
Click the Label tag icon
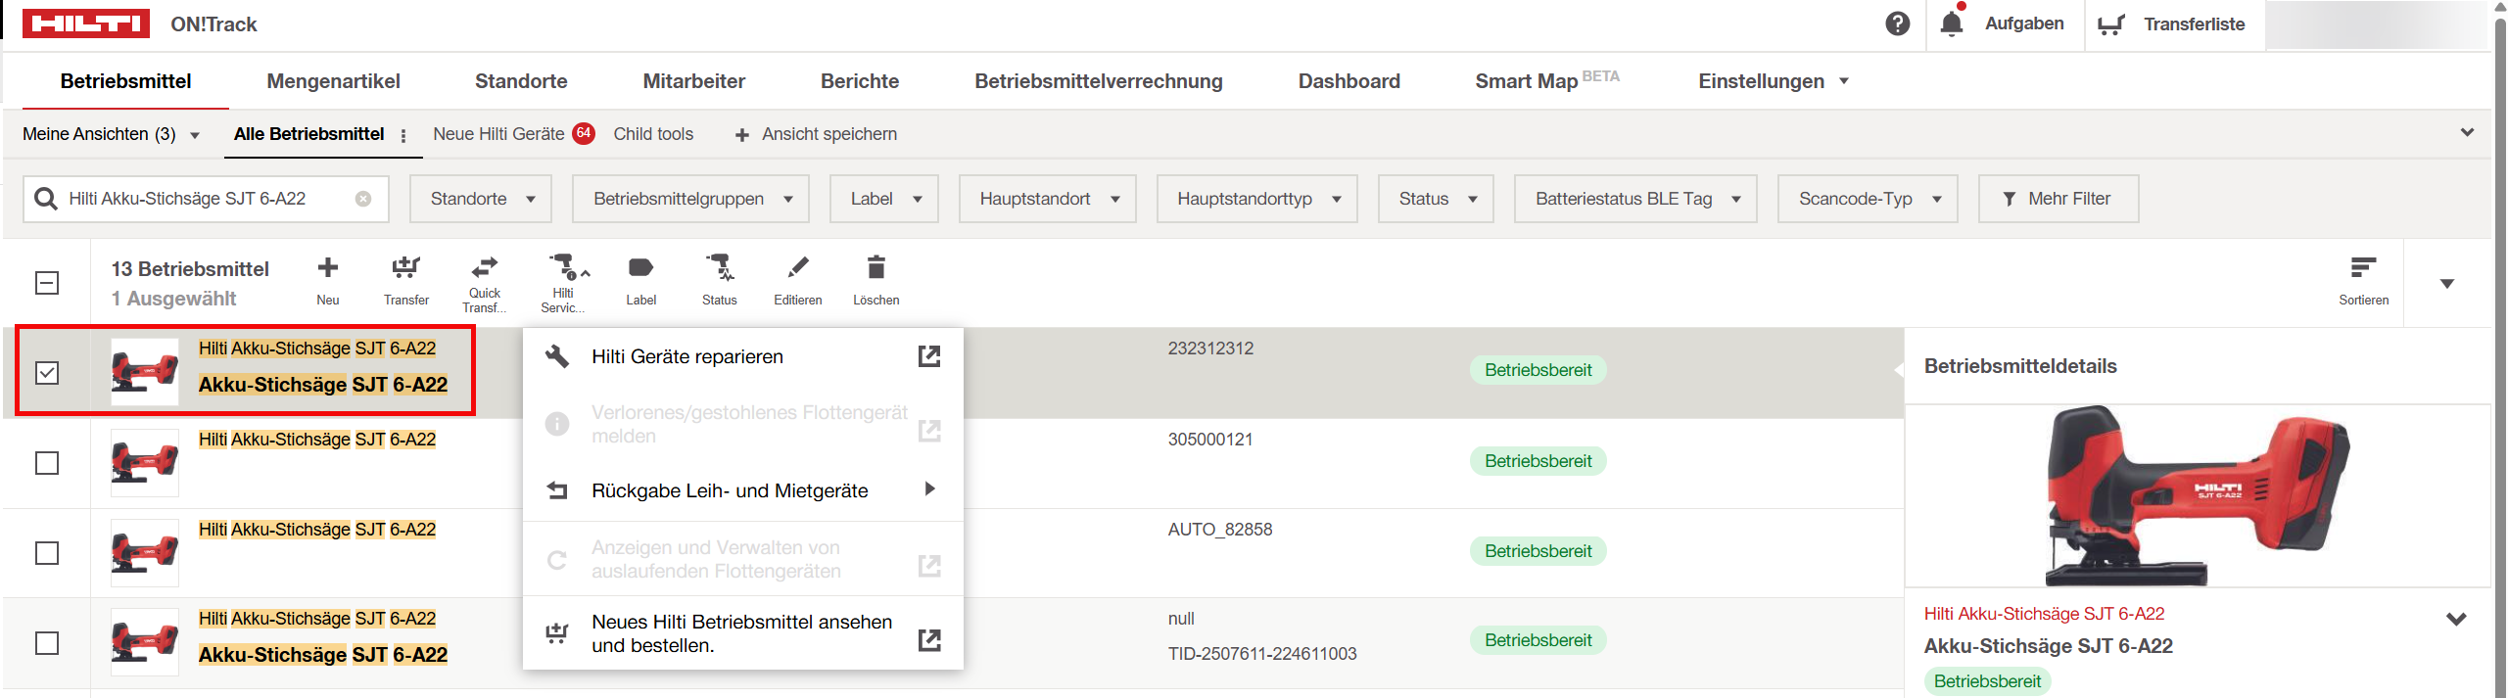[641, 267]
